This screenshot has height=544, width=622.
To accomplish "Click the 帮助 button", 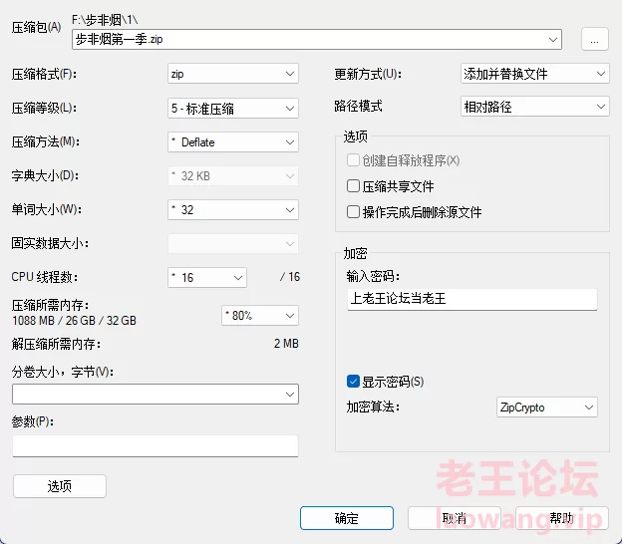I will 562,518.
